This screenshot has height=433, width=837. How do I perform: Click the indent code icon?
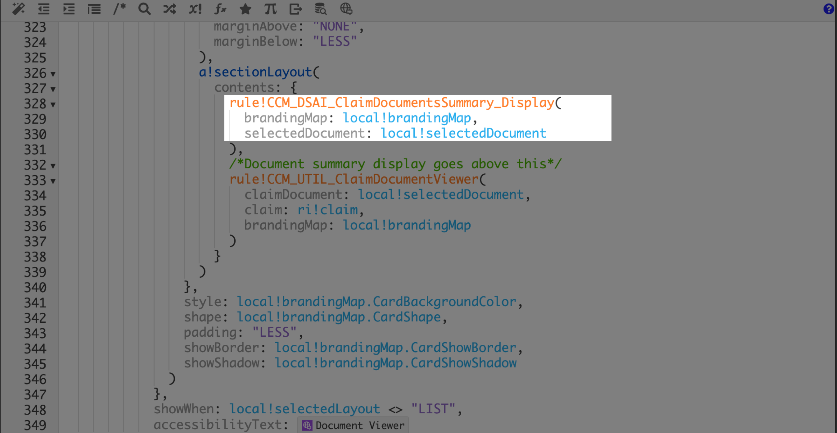pos(69,9)
